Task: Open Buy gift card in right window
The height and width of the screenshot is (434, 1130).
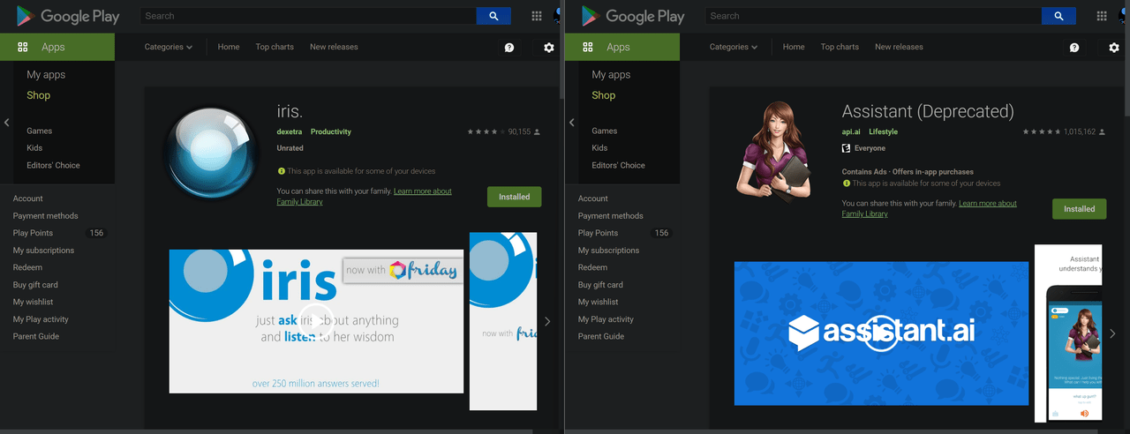Action: click(600, 285)
